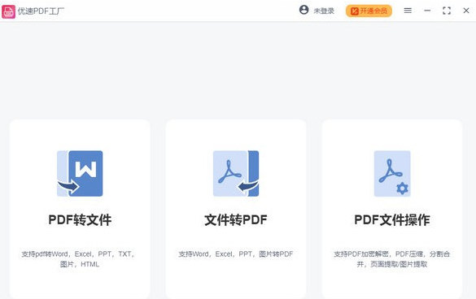Click description 支持PDF加密解密, PDF压缩
476x299 pixels.
[392, 259]
